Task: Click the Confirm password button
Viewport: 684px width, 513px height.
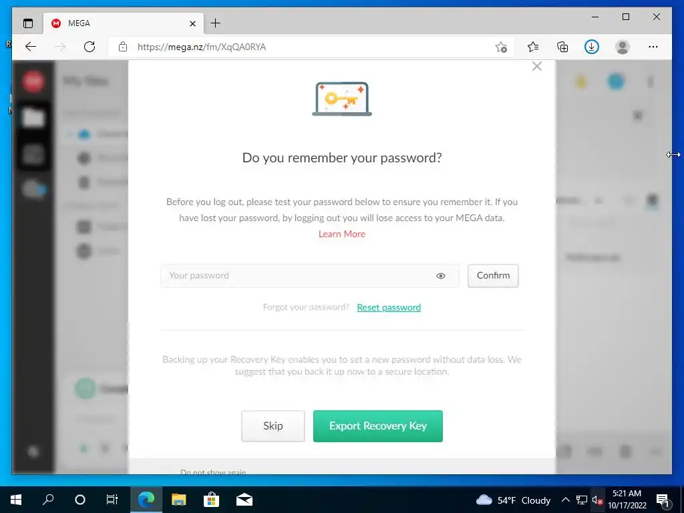Action: point(493,276)
